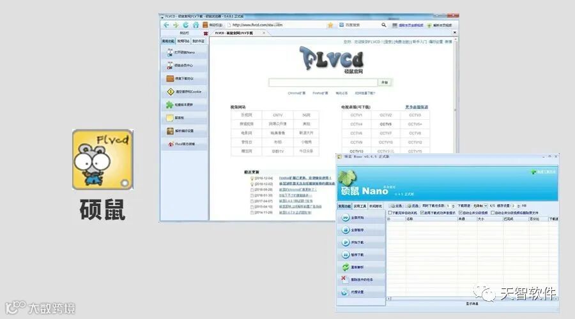Switch to 常用功能 tab in browser sidebar
The width and height of the screenshot is (575, 319).
pyautogui.click(x=168, y=41)
